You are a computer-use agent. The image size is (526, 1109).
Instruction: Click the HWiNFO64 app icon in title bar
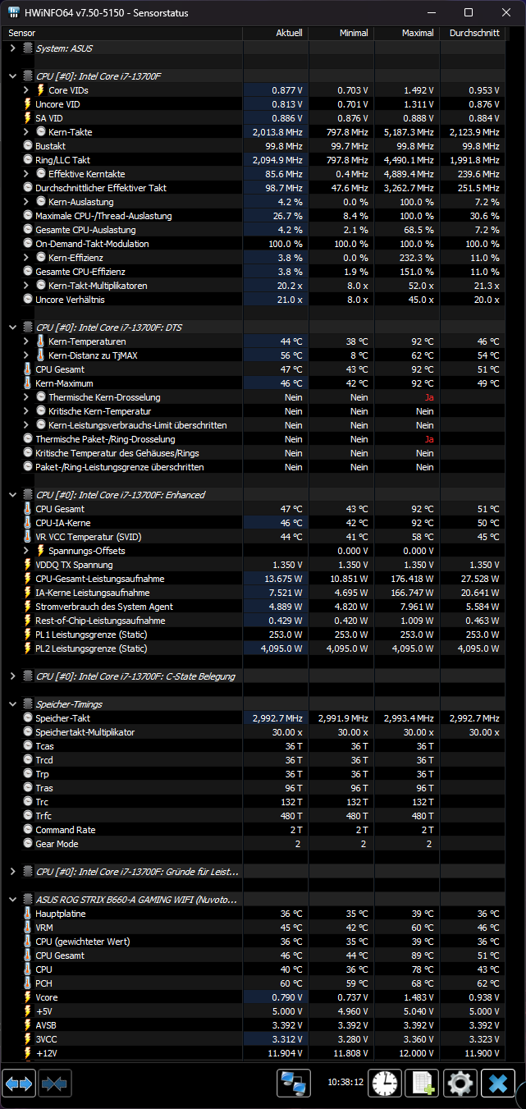point(14,12)
